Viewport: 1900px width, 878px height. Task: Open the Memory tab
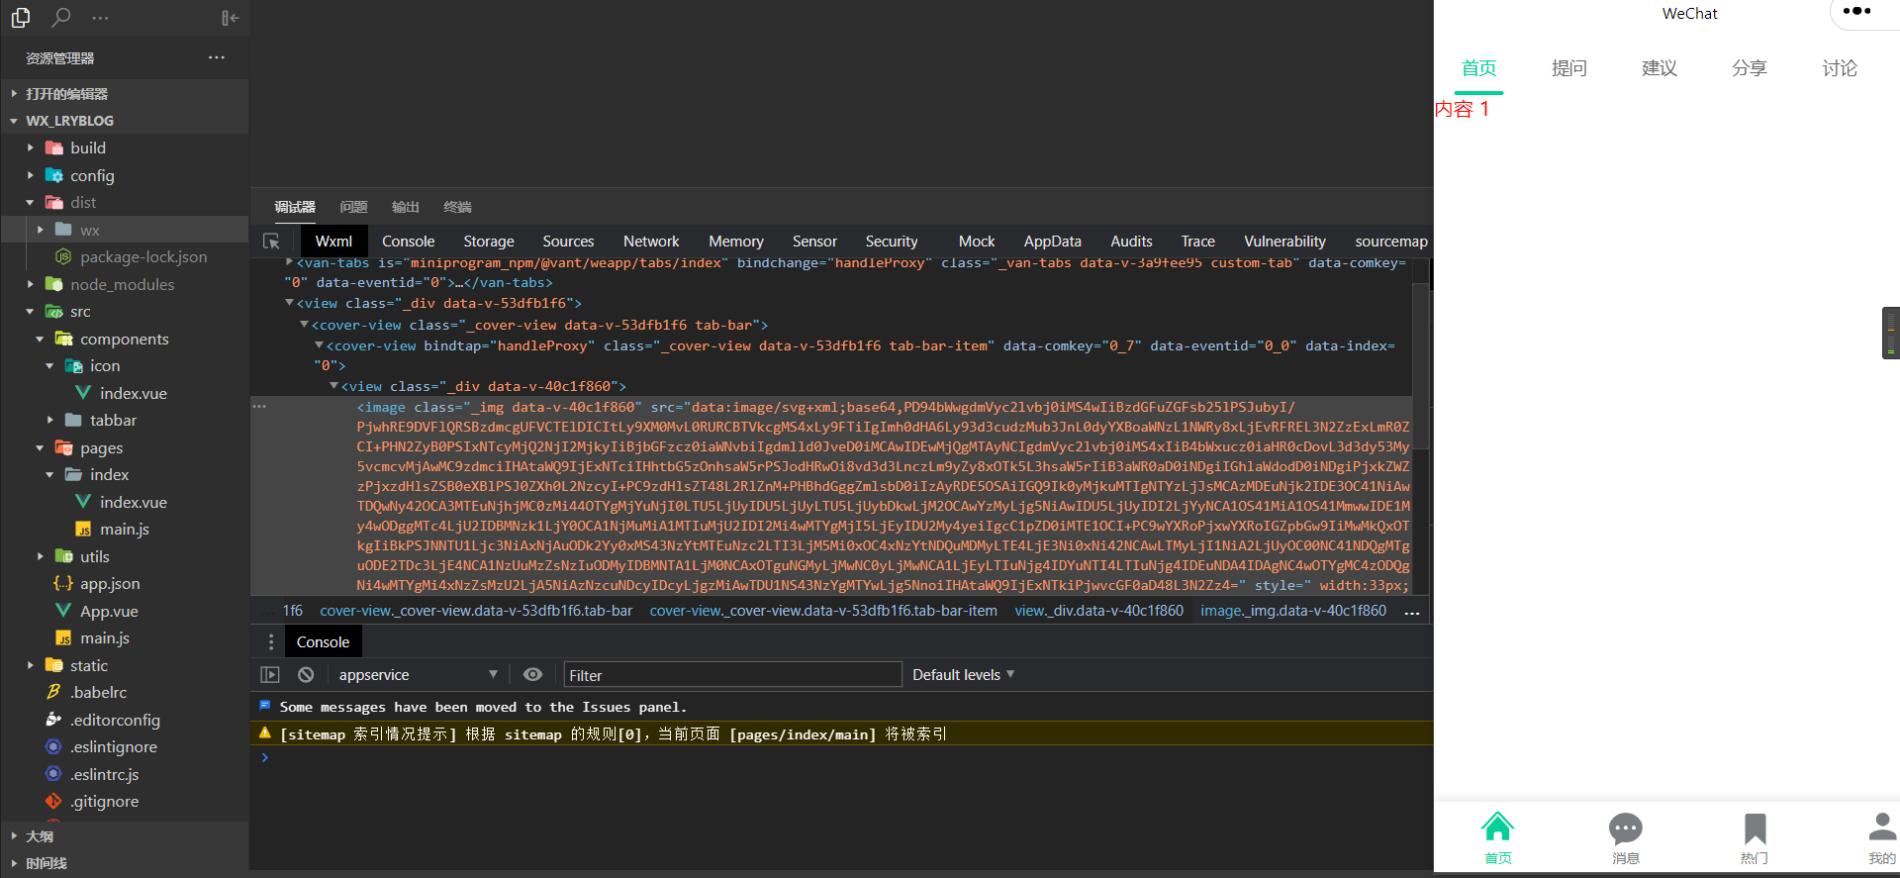coord(735,242)
